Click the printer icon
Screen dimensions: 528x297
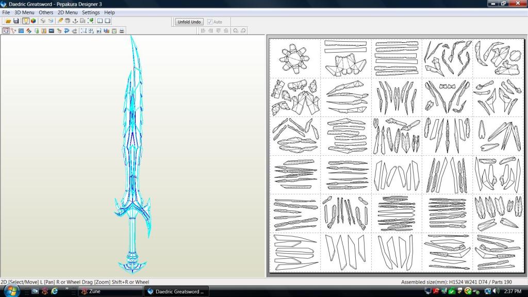(122, 30)
